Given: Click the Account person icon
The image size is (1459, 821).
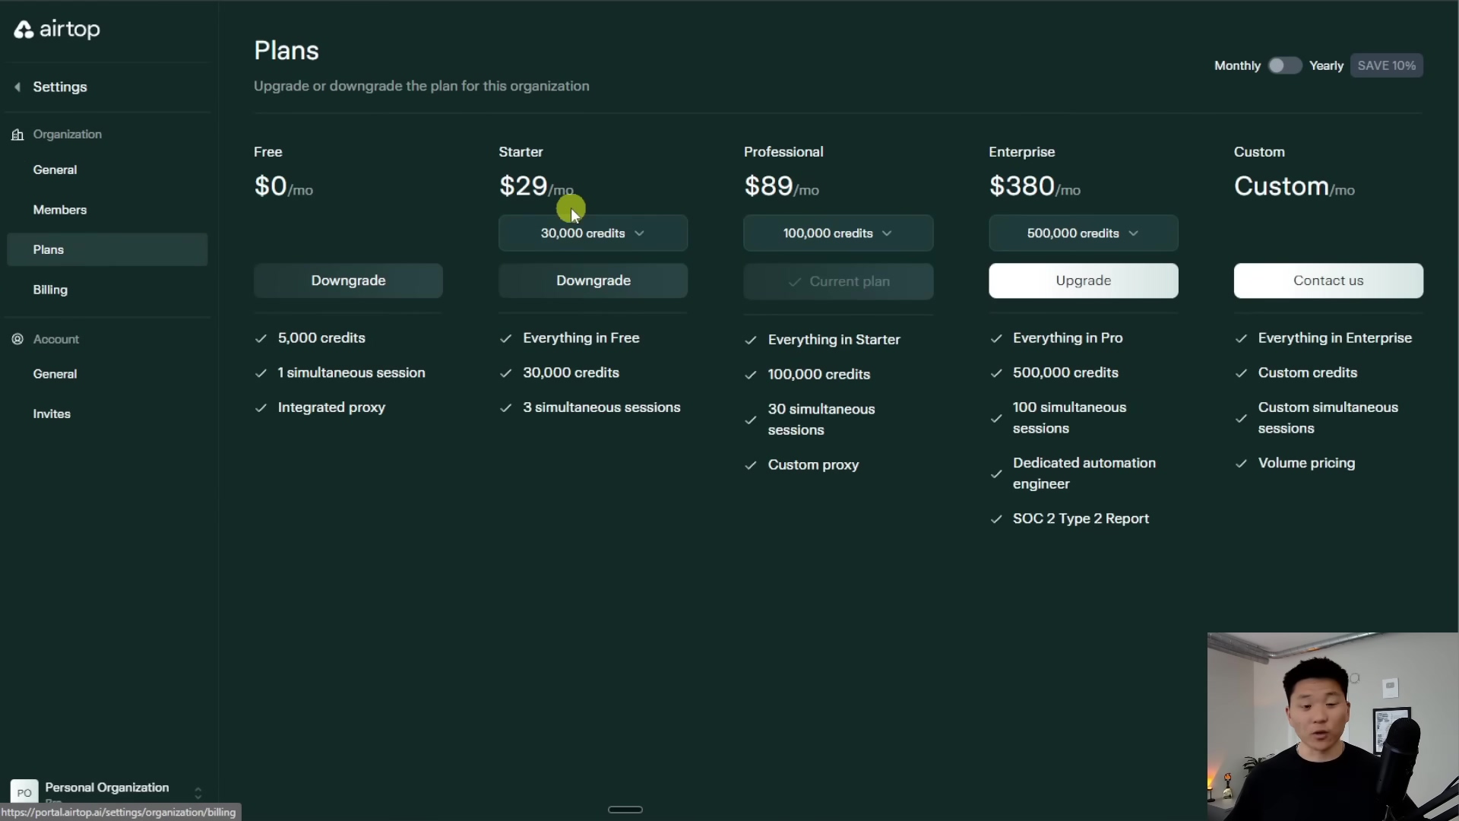Looking at the screenshot, I should click(x=17, y=339).
